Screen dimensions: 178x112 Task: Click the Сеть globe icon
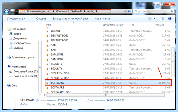9,85
